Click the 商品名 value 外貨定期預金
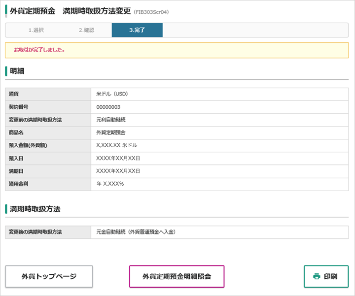Screen dimensions: 355x296 [111, 132]
